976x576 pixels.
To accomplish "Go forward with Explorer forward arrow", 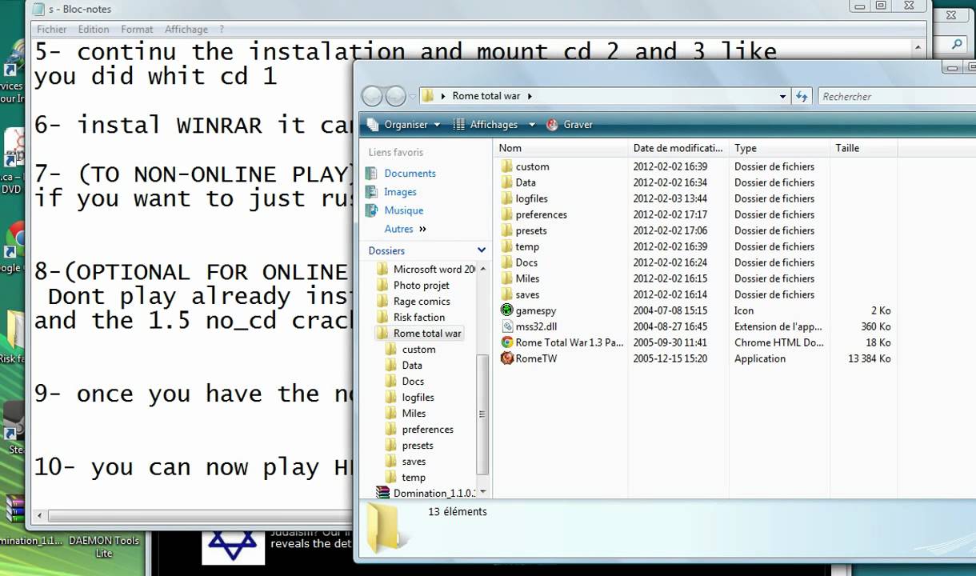I will [396, 96].
